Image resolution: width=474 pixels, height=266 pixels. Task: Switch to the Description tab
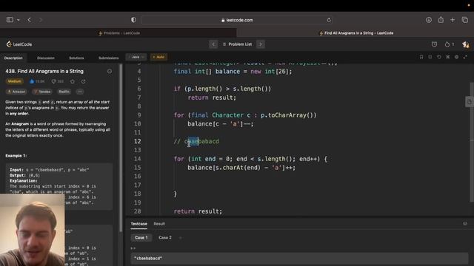coord(13,58)
